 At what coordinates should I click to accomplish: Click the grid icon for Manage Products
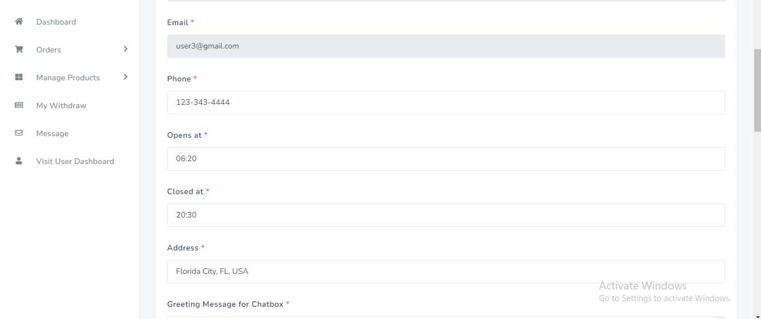tap(19, 78)
